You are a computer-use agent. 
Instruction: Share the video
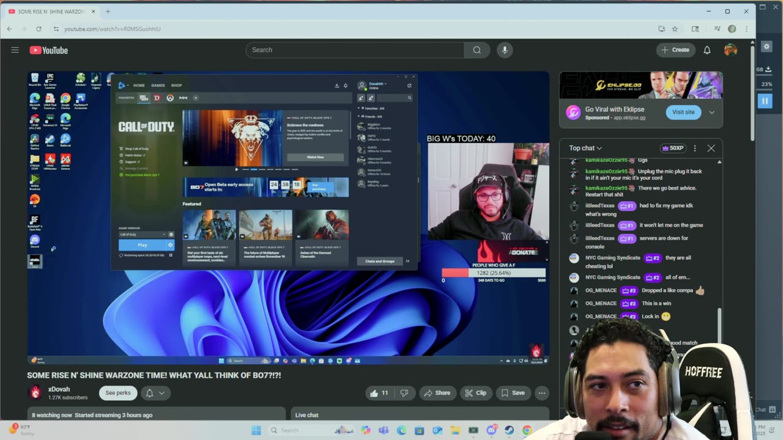coord(437,393)
